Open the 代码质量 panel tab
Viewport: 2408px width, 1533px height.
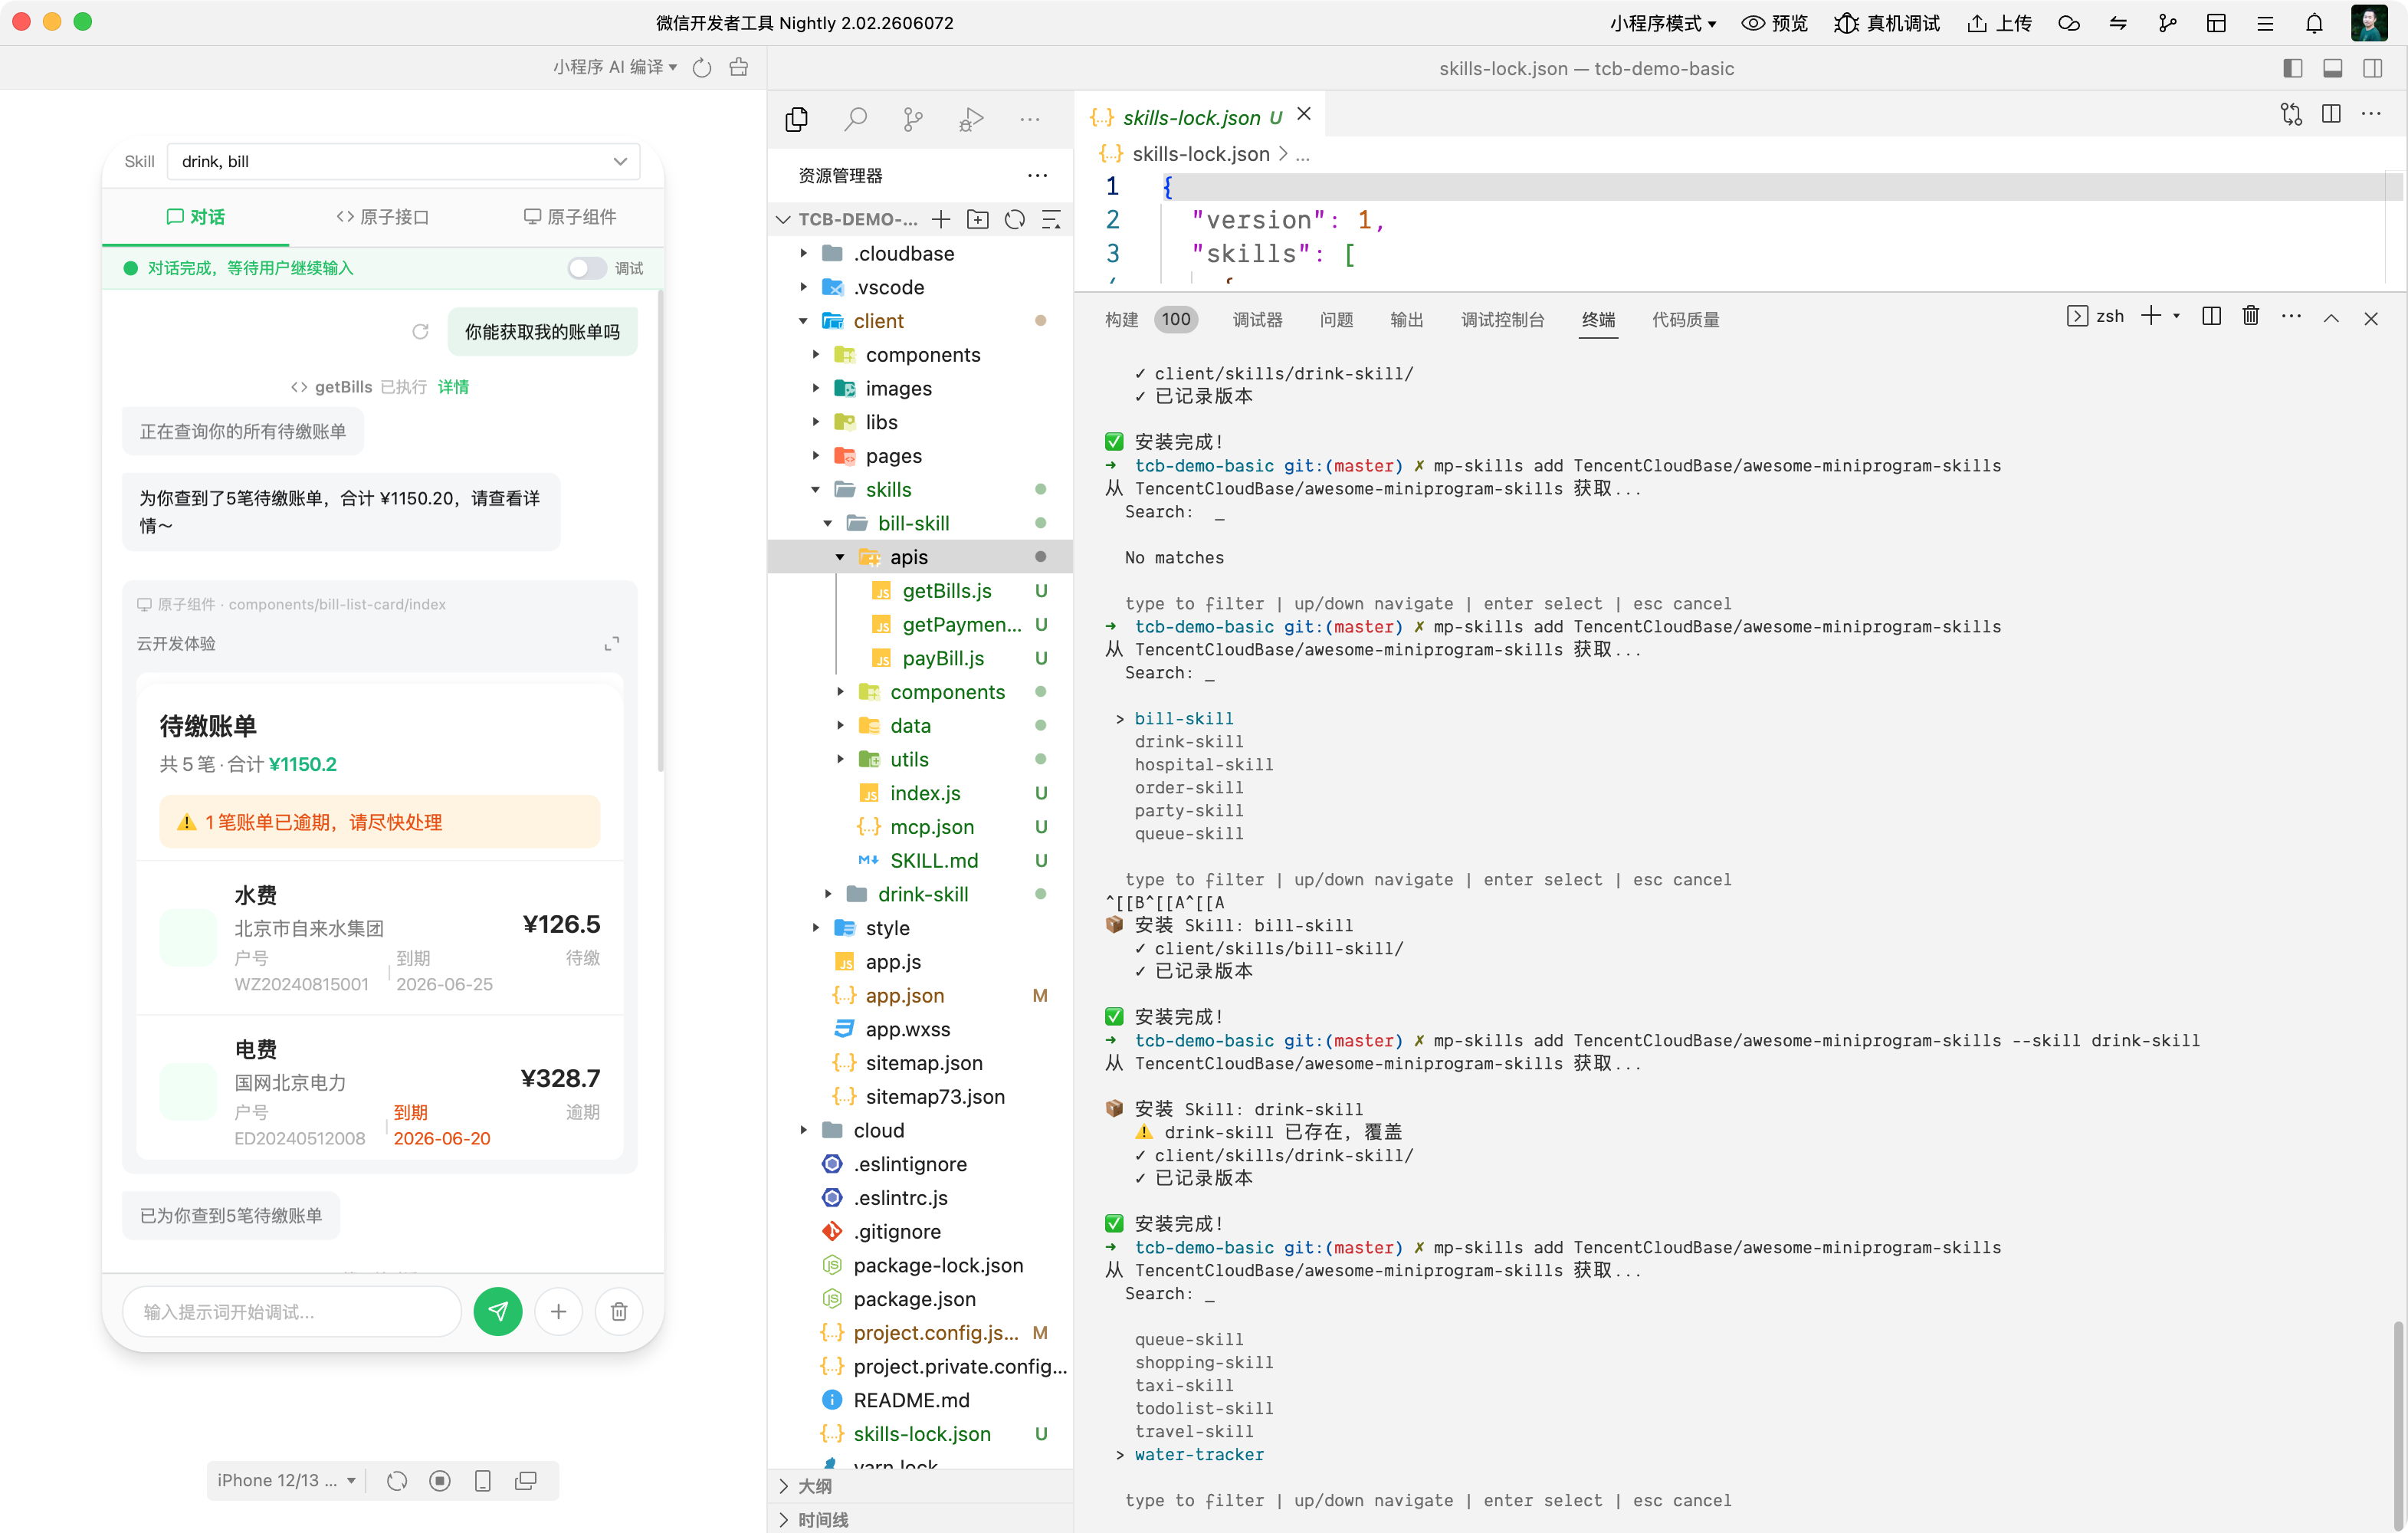pos(1685,320)
